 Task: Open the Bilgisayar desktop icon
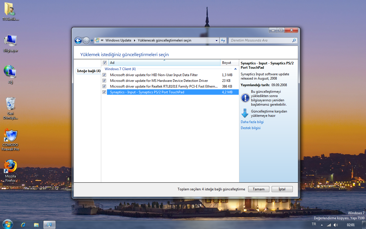click(x=11, y=43)
